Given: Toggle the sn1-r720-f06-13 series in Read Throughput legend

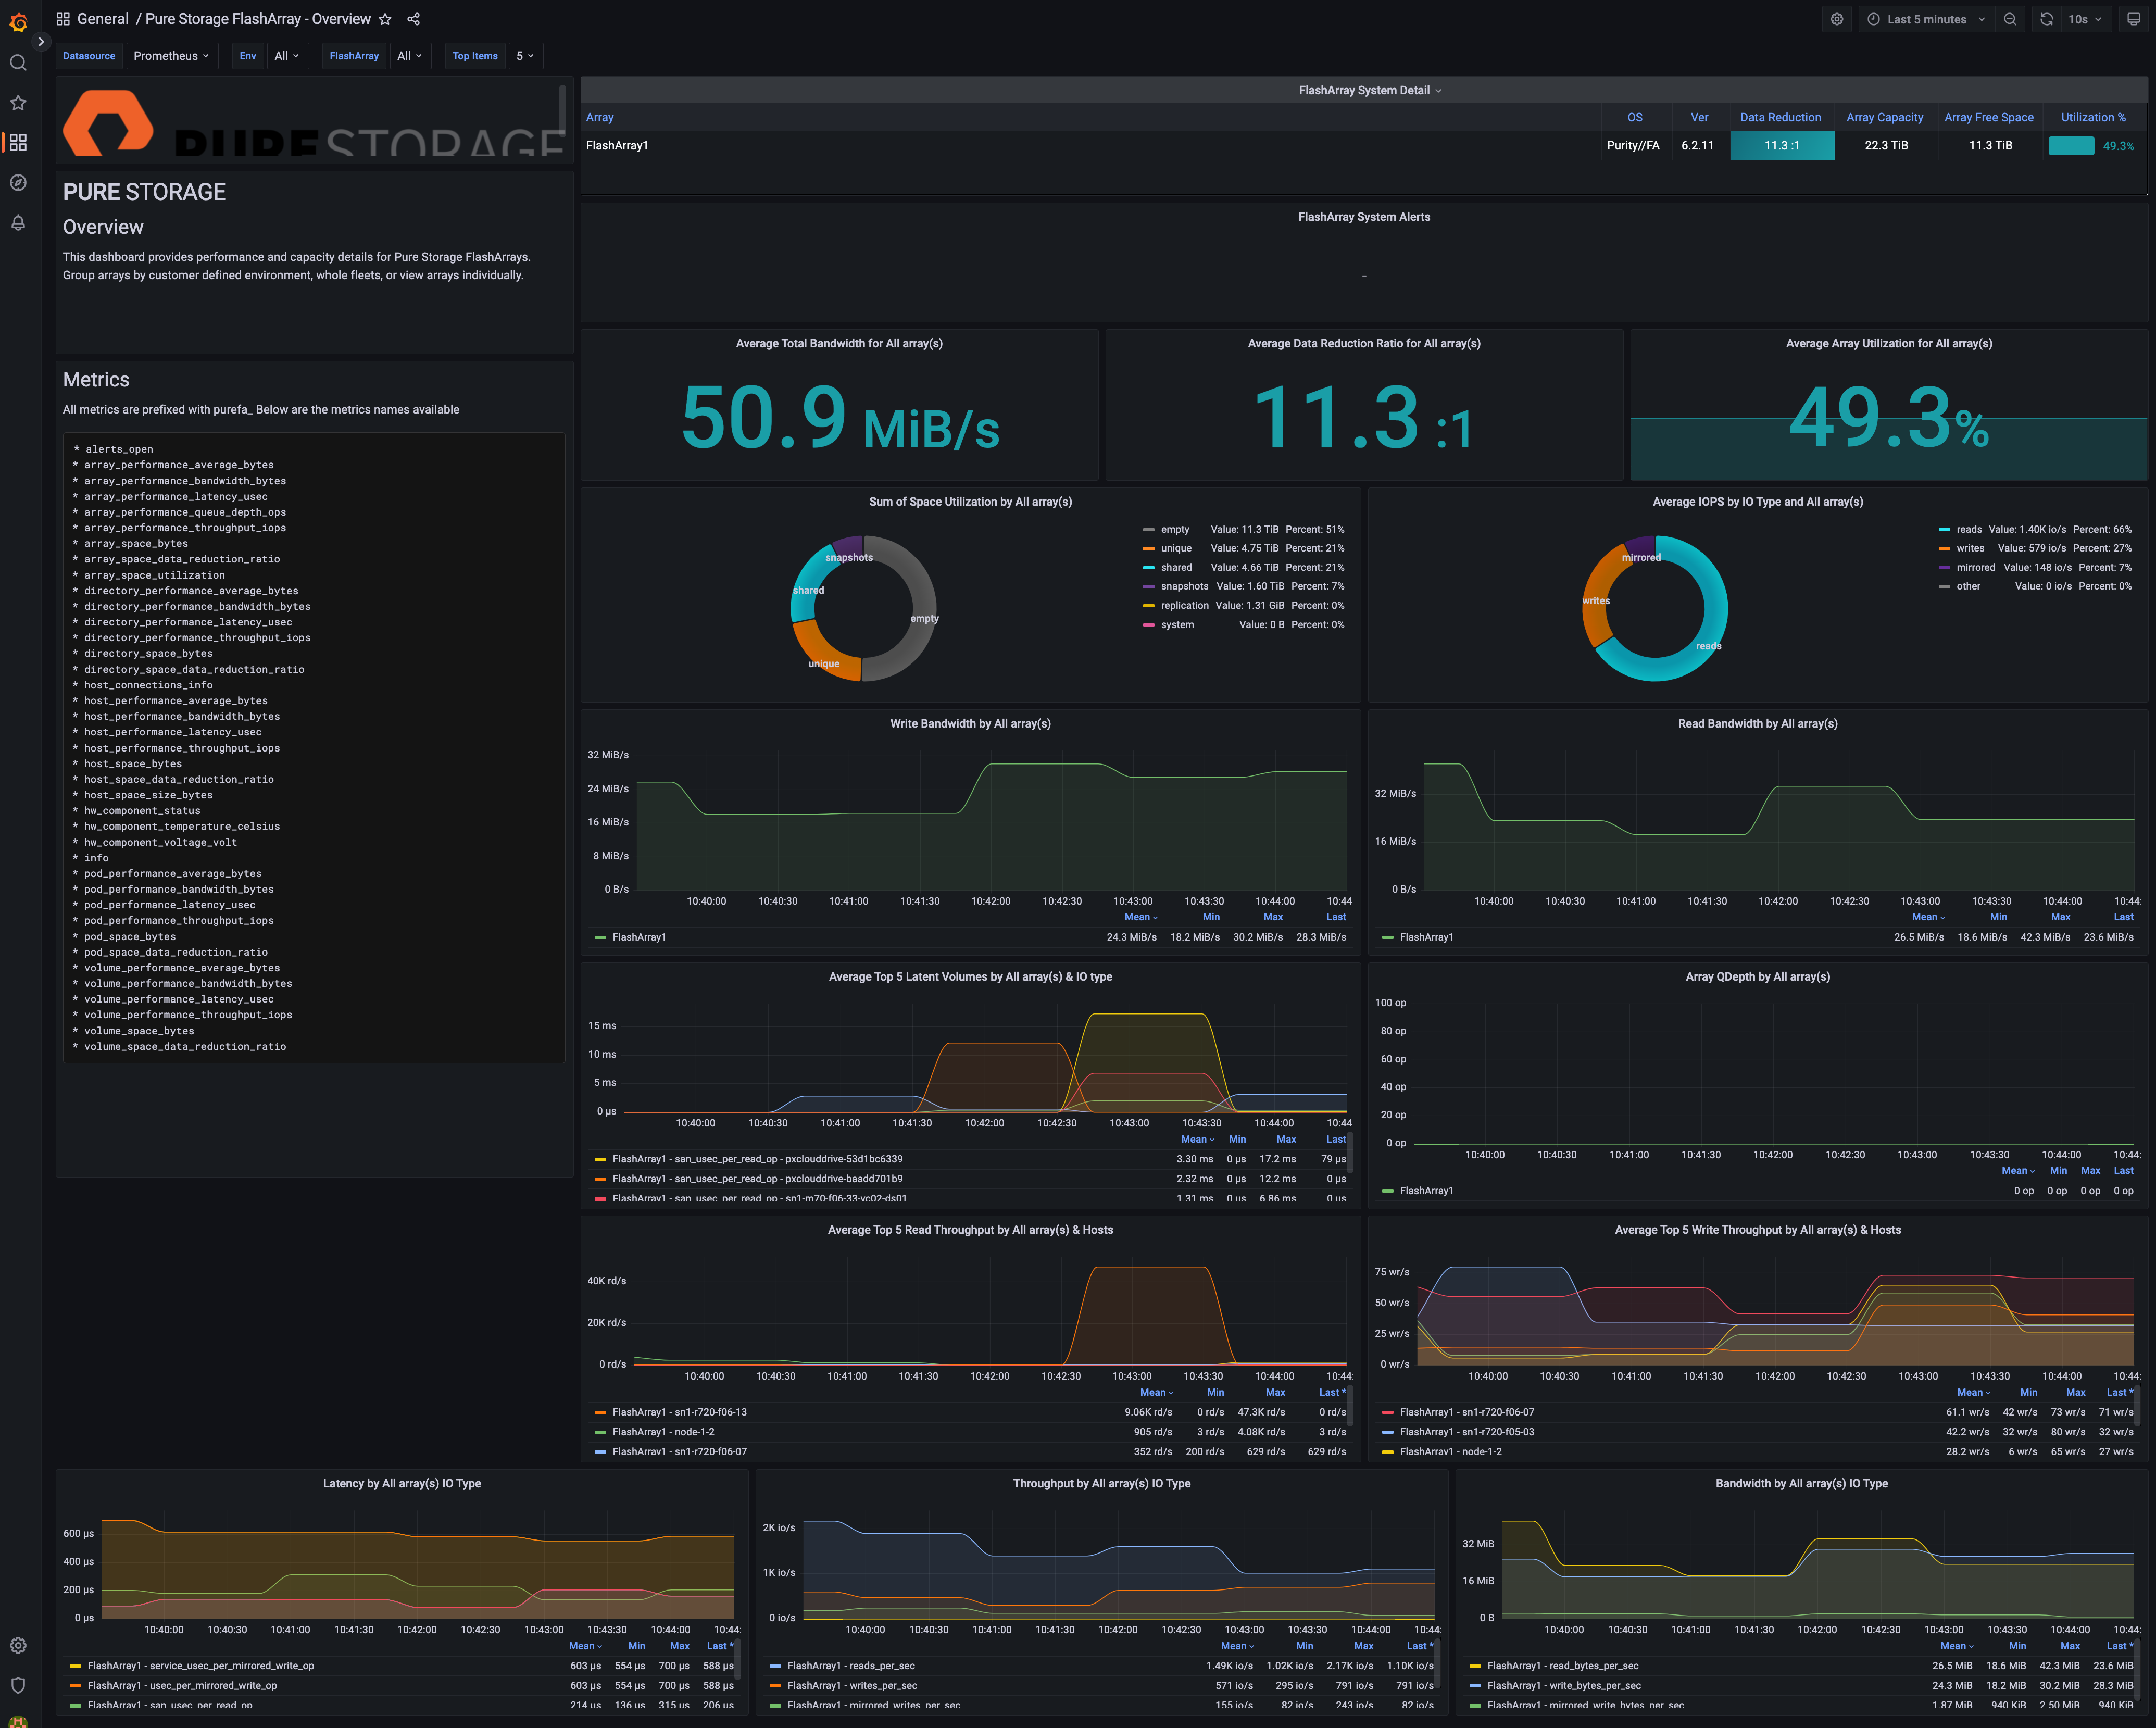Looking at the screenshot, I should (x=679, y=1412).
